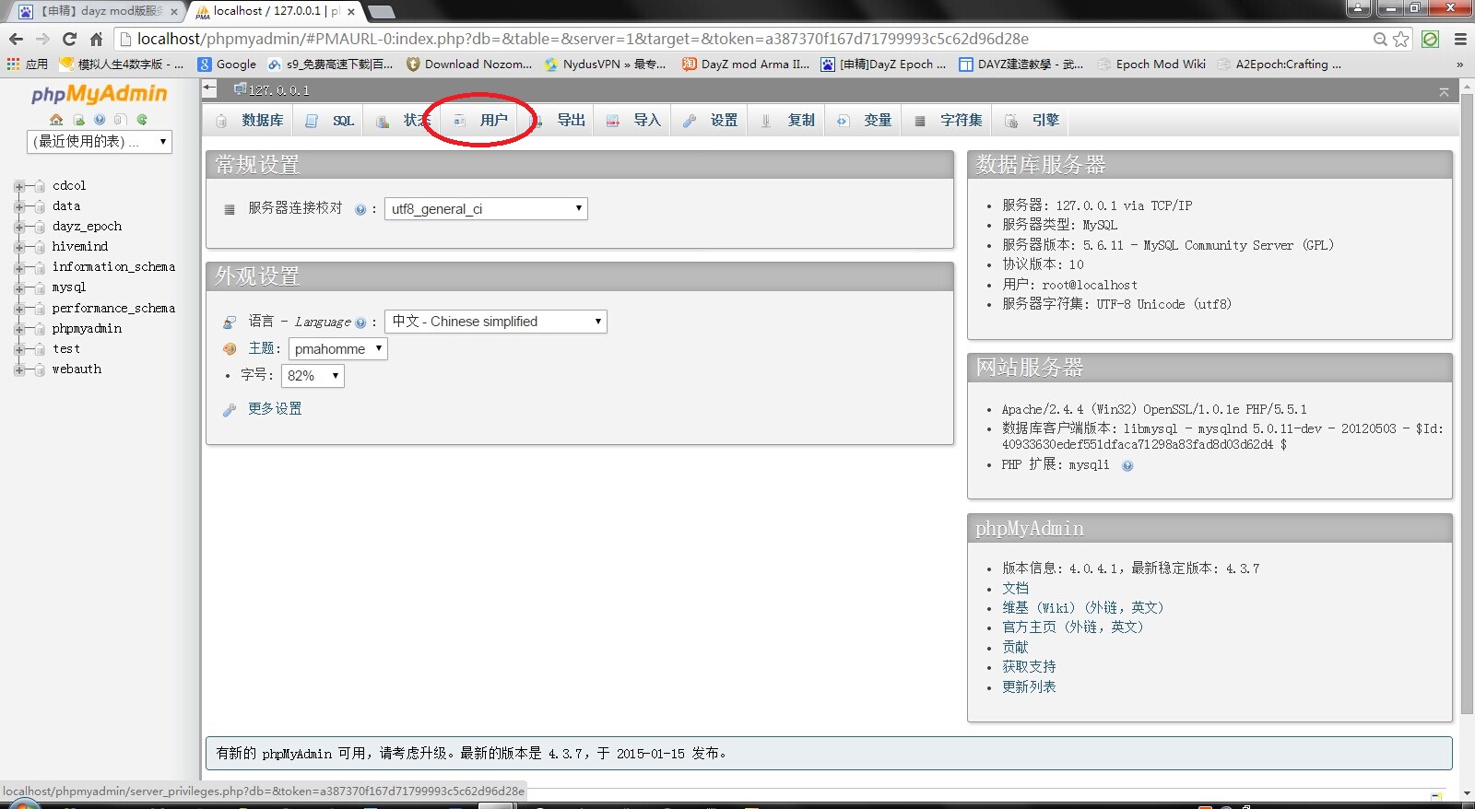
Task: Expand the dayz_epoch database tree node
Action: click(19, 227)
